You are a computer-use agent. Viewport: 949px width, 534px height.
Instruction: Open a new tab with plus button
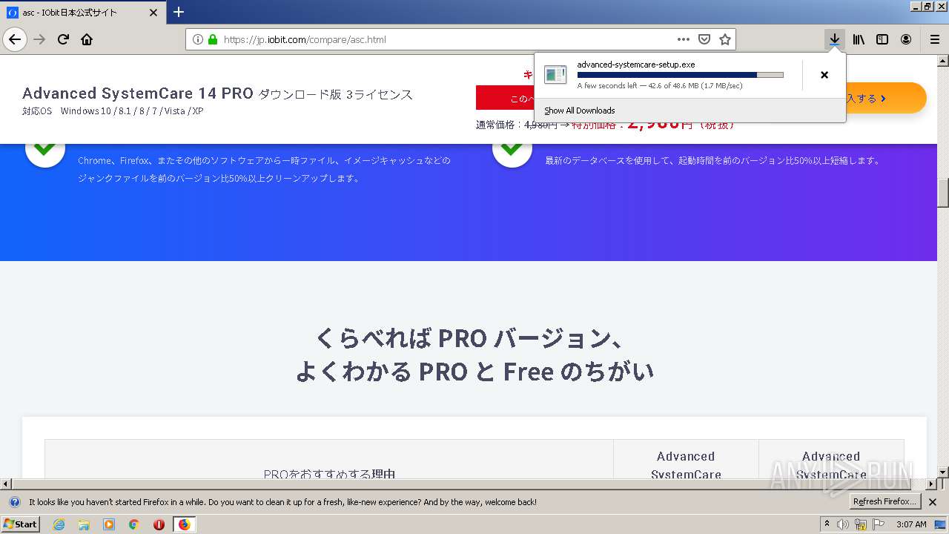click(x=179, y=12)
